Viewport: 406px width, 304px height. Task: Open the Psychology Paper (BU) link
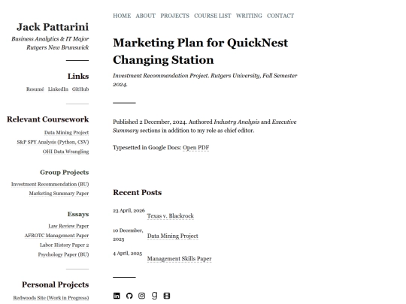pos(63,254)
